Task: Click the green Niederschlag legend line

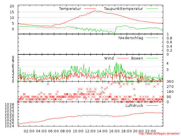Action: coord(152,38)
